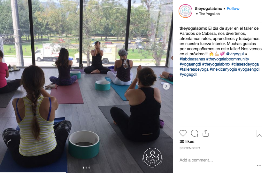Open the #theyogalabcommunity hashtag
Screen dimensions: 269x173
click(227, 59)
